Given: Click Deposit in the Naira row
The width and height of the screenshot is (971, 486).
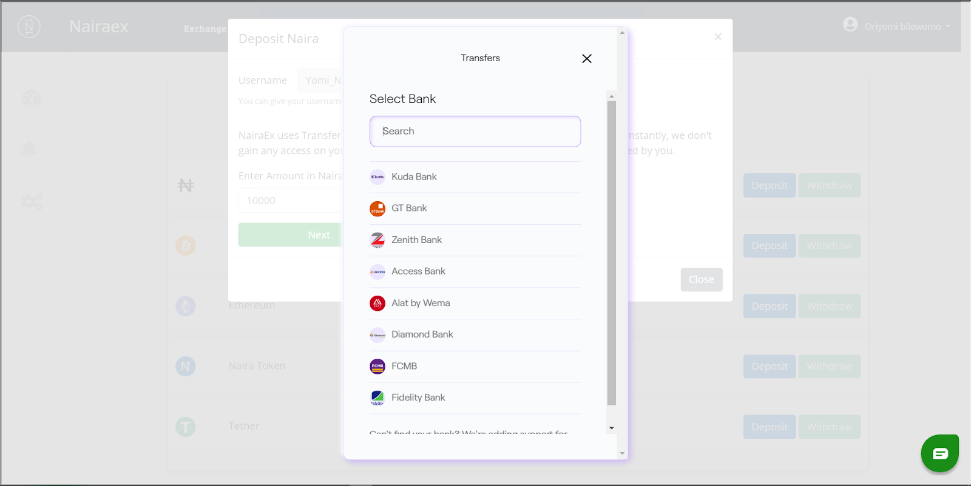Looking at the screenshot, I should [x=770, y=185].
